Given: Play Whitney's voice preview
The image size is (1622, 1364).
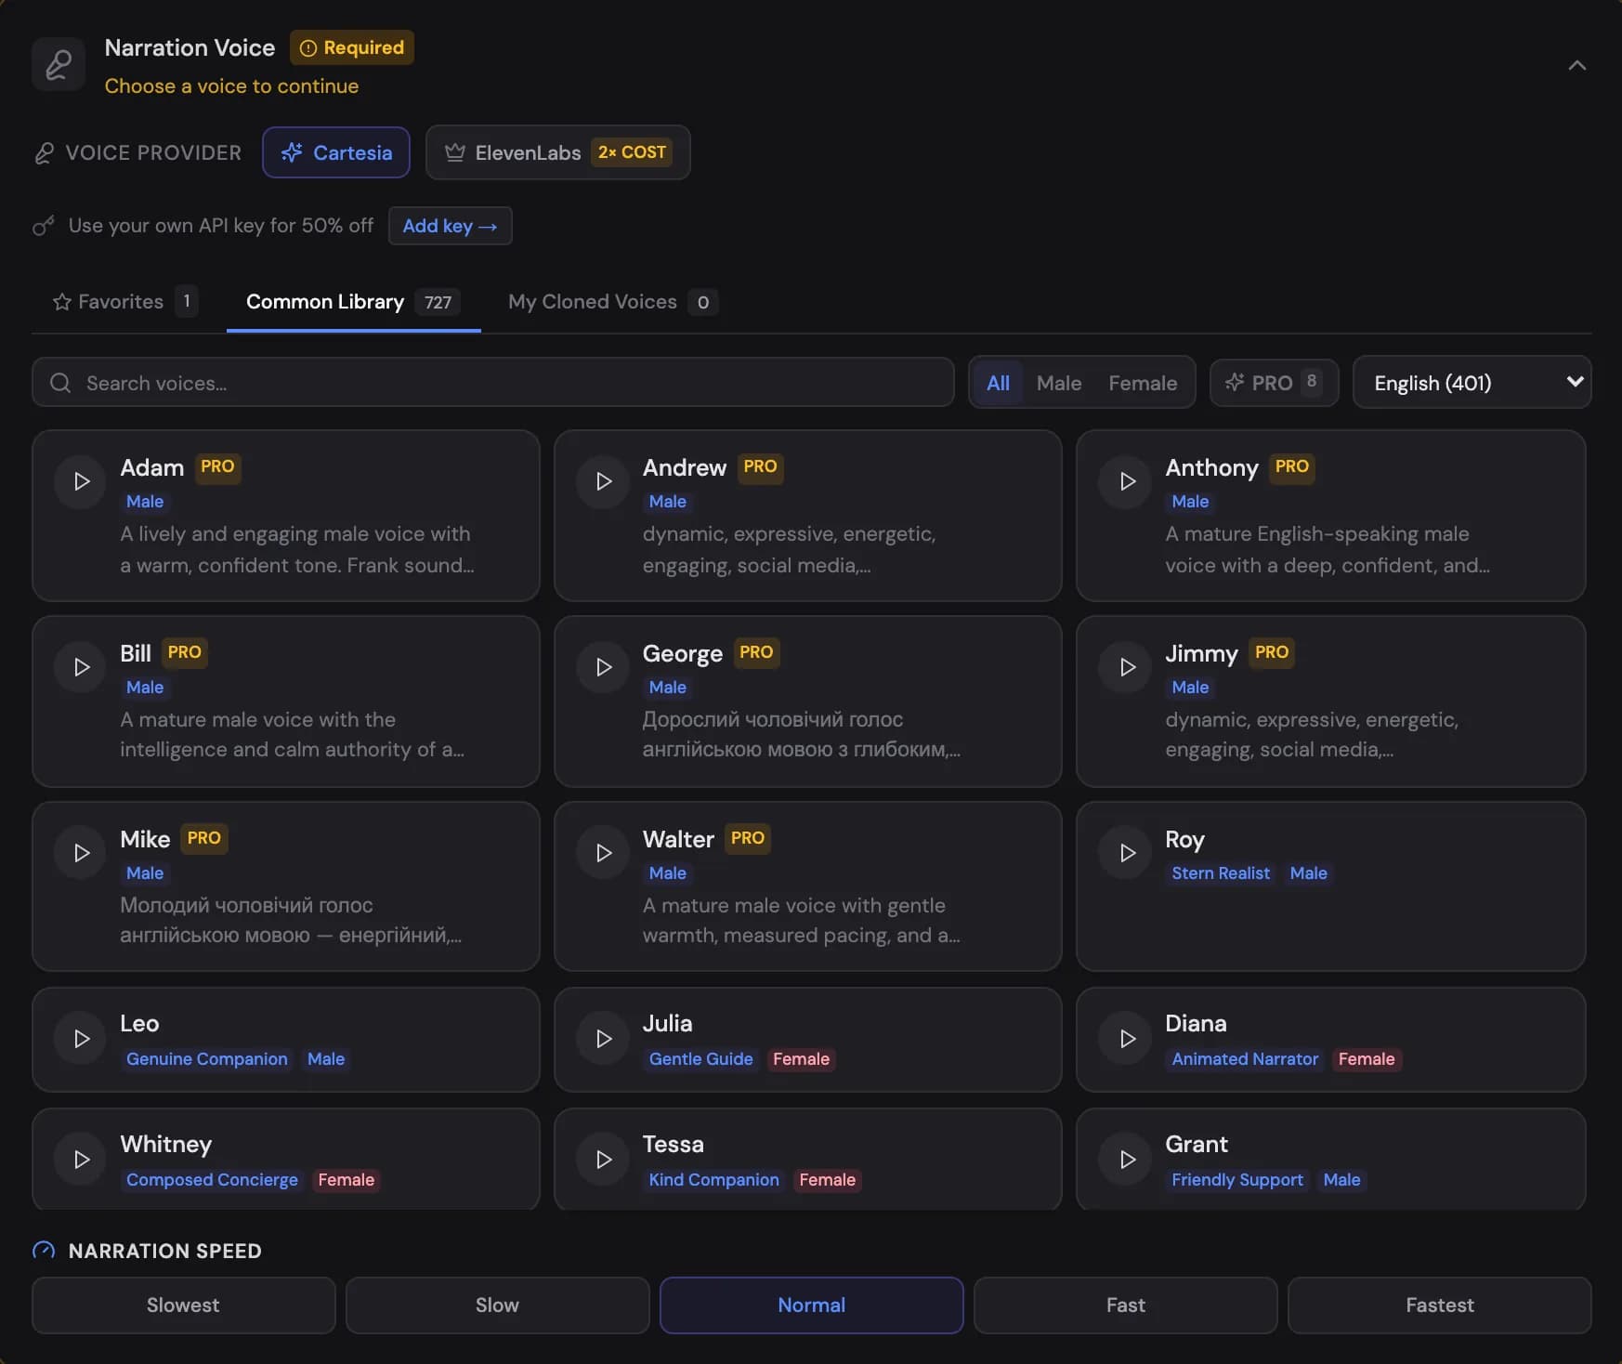Looking at the screenshot, I should [x=81, y=1160].
